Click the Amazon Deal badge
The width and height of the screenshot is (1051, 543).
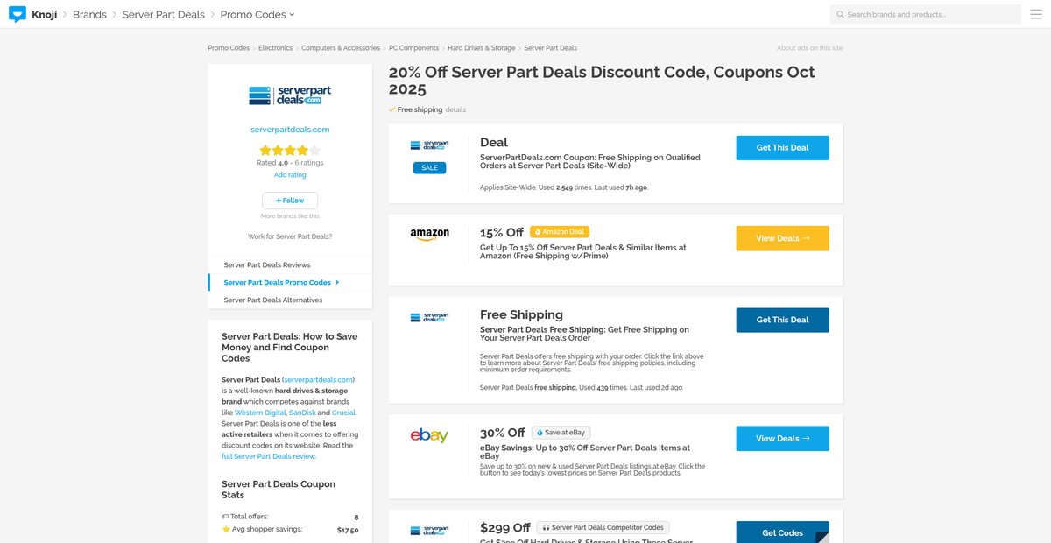[560, 232]
